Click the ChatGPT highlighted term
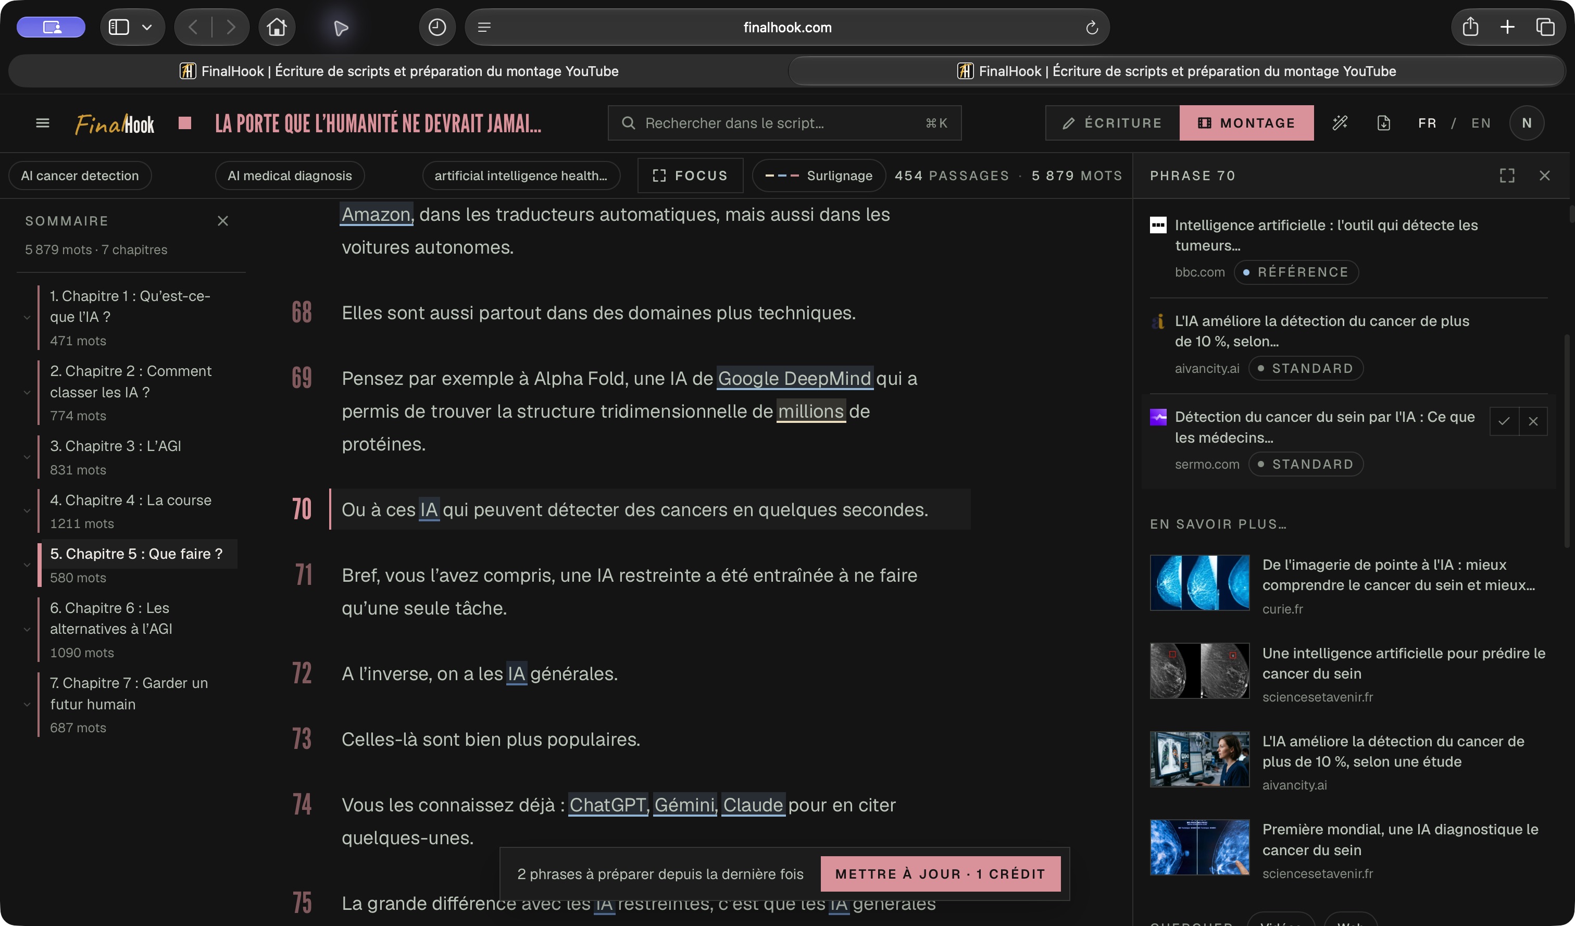 tap(607, 805)
